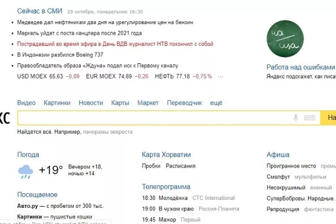Switch to the Картинки tab
The width and height of the screenshot is (336, 224).
[57, 103]
